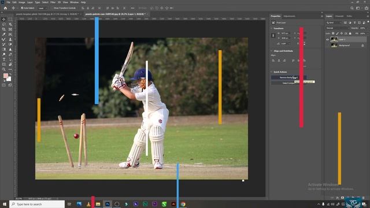Click the Select Subject button
The height and width of the screenshot is (208, 370).
(288, 83)
